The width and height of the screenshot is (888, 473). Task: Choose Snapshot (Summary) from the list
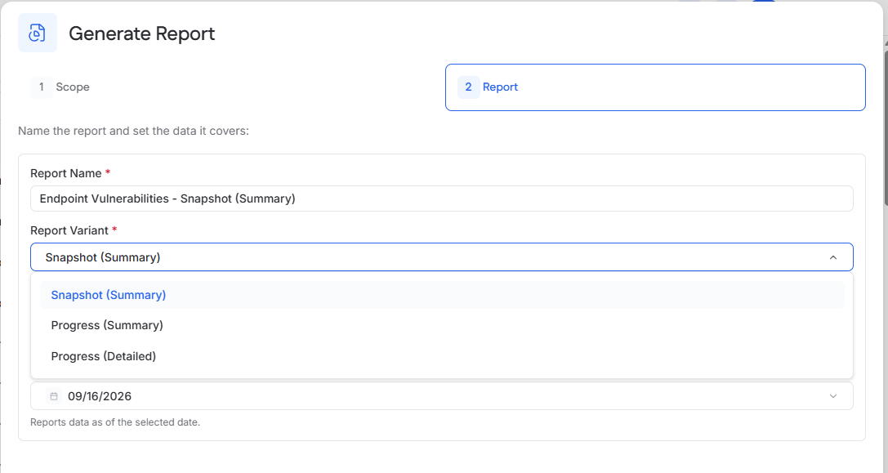coord(442,295)
